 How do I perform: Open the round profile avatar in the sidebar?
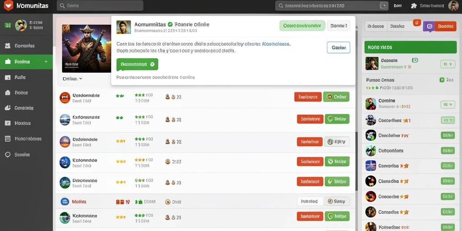click(x=21, y=26)
